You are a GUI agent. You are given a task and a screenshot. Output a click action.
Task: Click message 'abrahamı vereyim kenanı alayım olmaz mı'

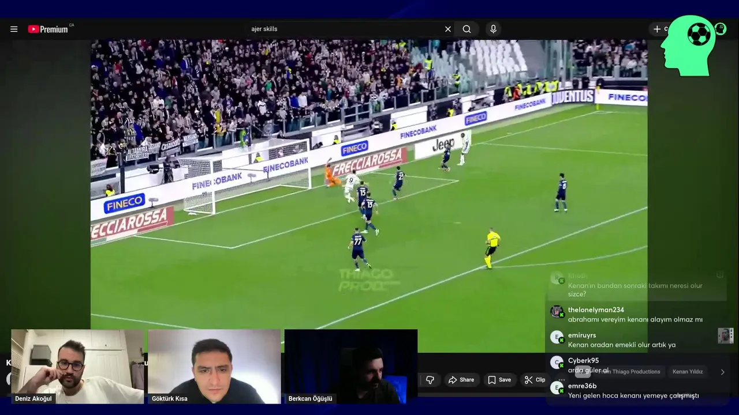coord(635,320)
